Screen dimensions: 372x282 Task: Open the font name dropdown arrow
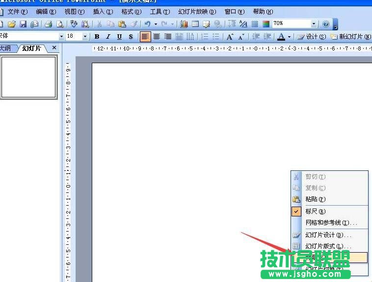61,37
